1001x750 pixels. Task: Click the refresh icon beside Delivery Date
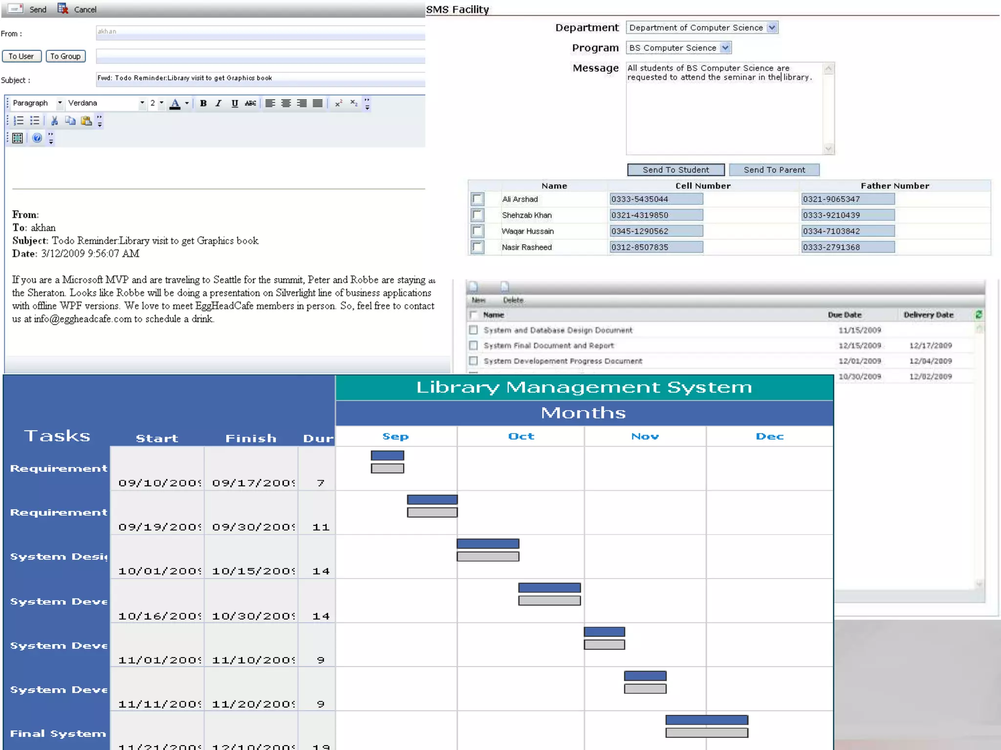coord(978,314)
